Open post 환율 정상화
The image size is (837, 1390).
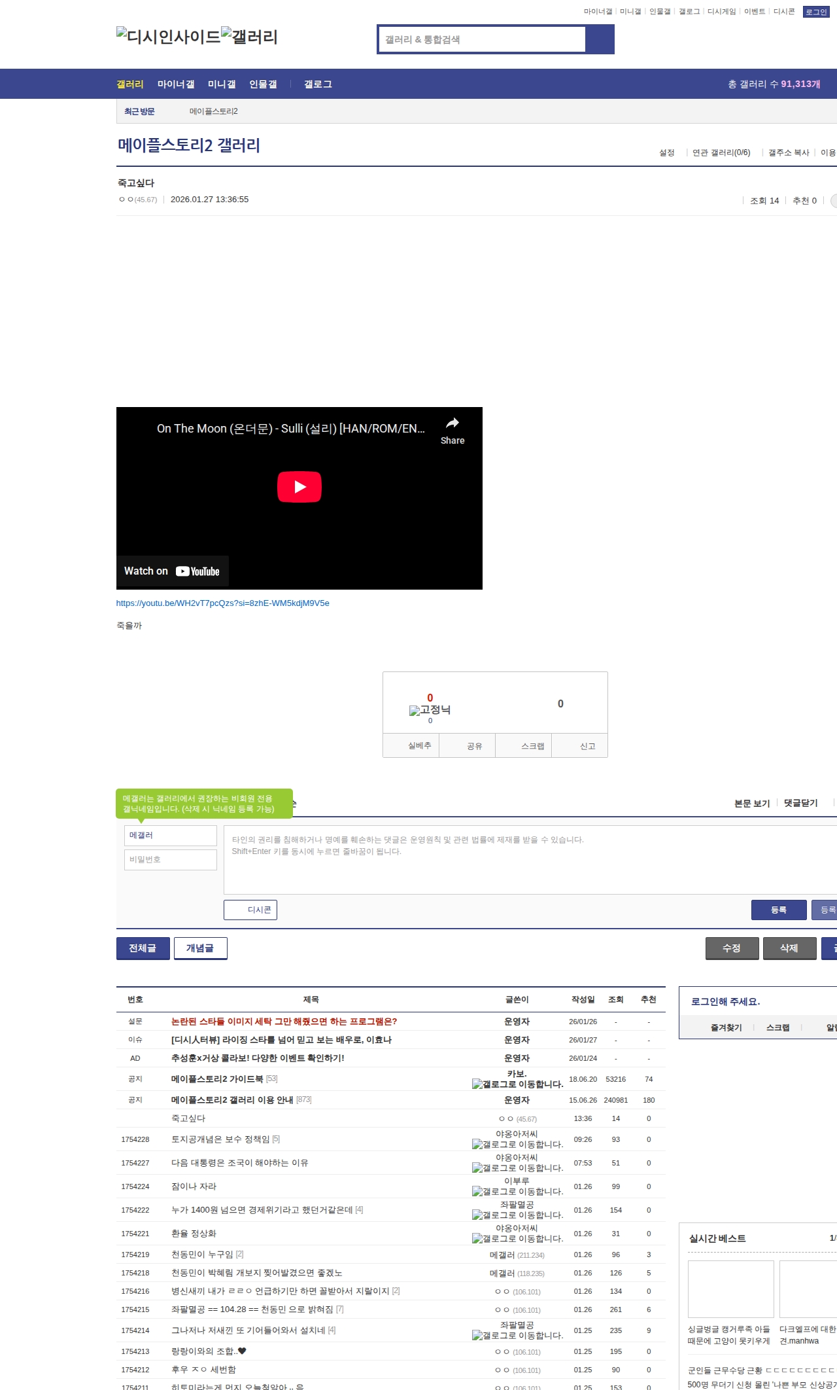pos(194,1234)
